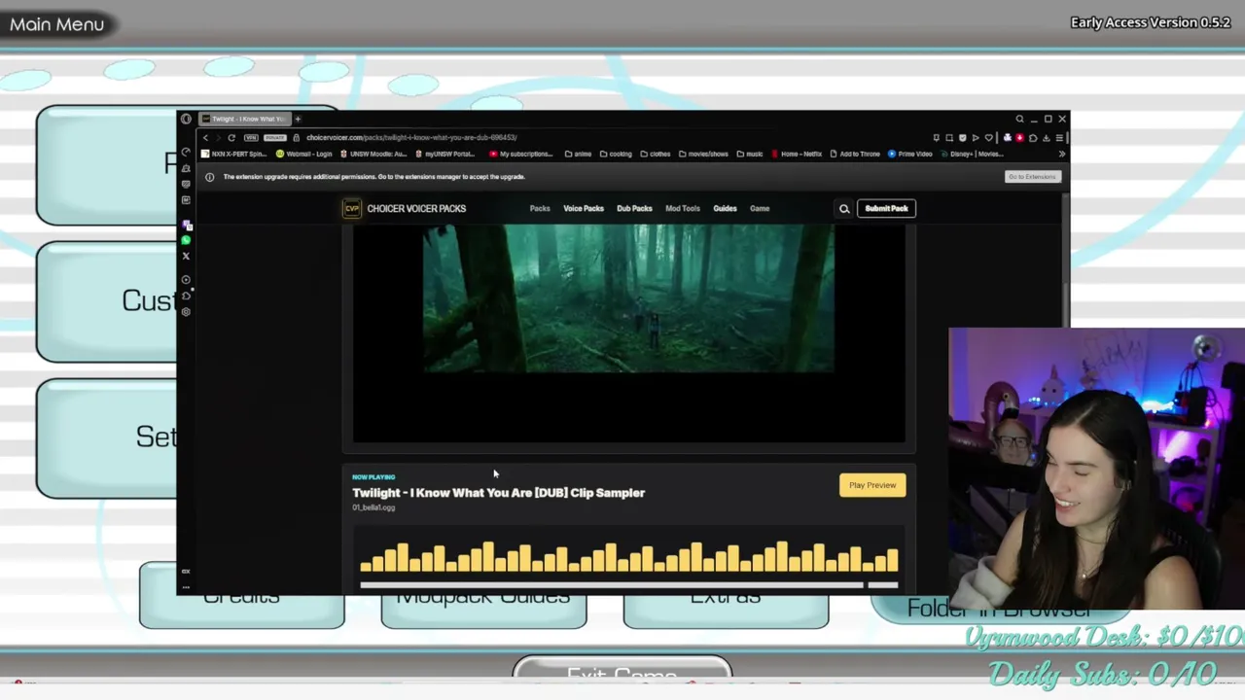This screenshot has width=1245, height=700.
Task: Open the X (Twitter) sidebar icon
Action: (186, 256)
